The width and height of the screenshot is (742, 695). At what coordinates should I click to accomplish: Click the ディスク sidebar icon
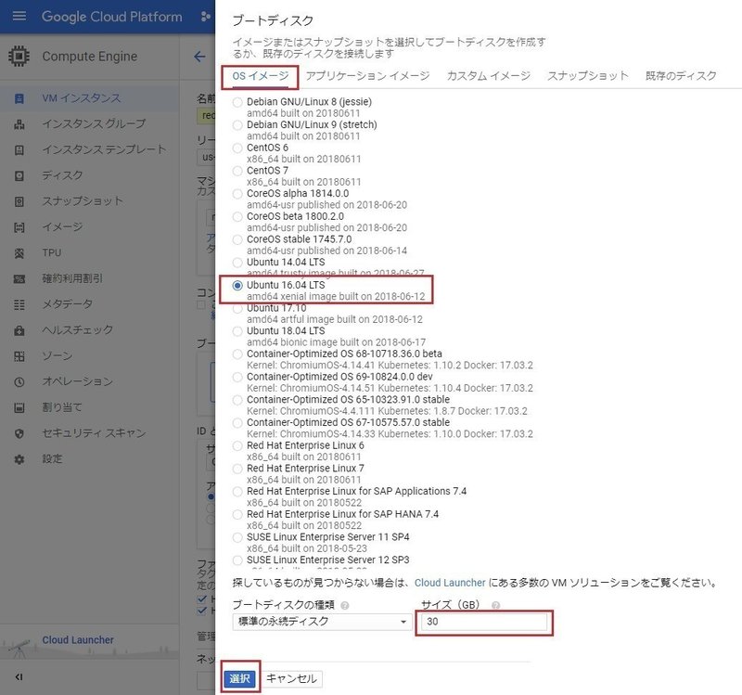click(x=19, y=176)
